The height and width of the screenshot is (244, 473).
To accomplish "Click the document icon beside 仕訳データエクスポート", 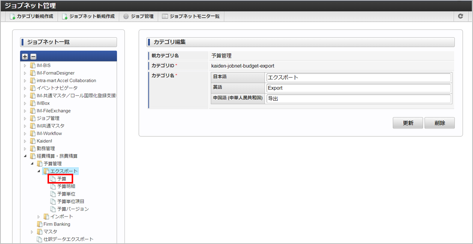I will click(39, 239).
